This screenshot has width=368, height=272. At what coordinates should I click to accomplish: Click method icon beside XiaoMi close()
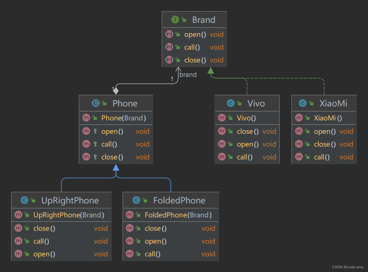pyautogui.click(x=299, y=144)
